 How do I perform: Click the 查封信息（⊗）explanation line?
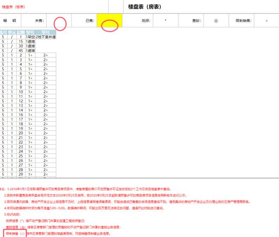coord(63,227)
